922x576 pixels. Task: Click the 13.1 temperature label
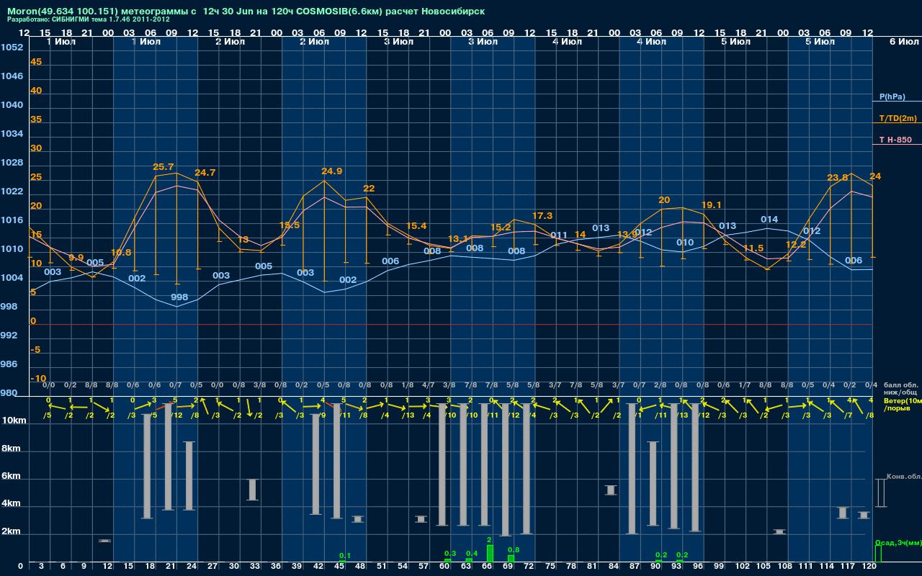click(x=458, y=239)
